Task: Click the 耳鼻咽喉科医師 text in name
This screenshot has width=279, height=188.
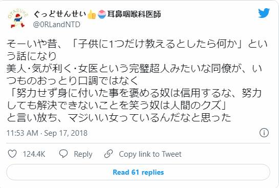Action: point(134,14)
